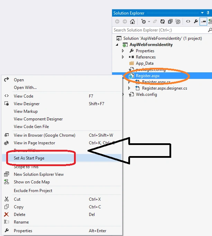Choose Exclude From Project

click(62, 191)
